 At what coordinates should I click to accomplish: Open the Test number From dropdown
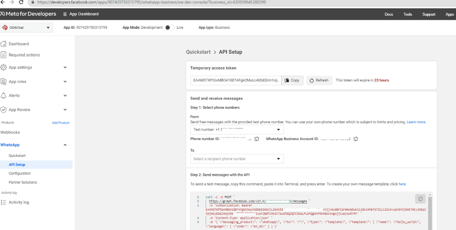tap(237, 130)
